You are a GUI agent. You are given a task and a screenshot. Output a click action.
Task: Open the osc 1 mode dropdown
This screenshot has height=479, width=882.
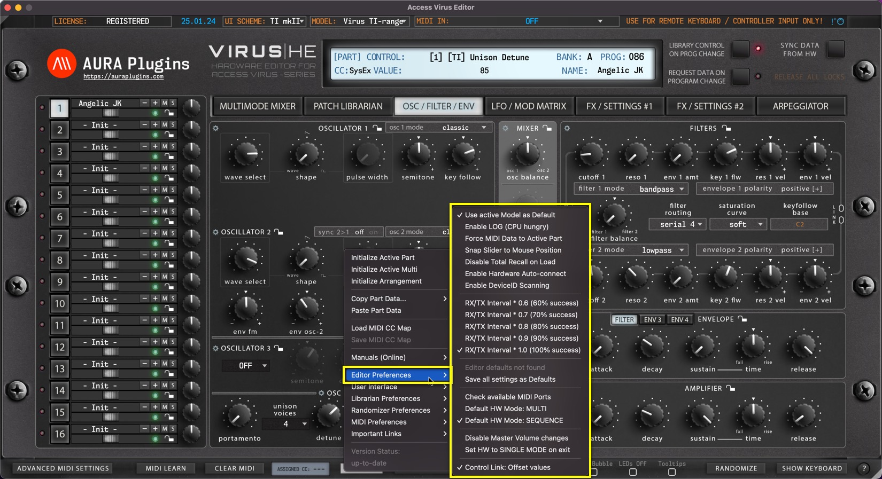click(438, 128)
